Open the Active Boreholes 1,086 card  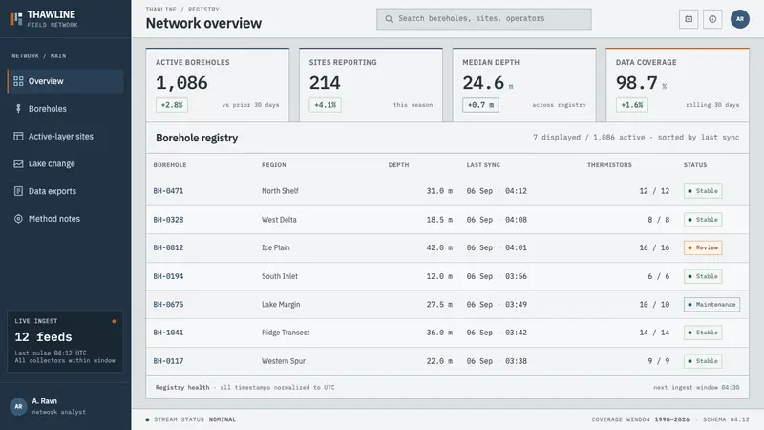point(218,85)
